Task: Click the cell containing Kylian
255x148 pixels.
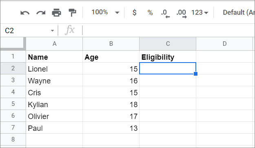Action: tap(54, 104)
